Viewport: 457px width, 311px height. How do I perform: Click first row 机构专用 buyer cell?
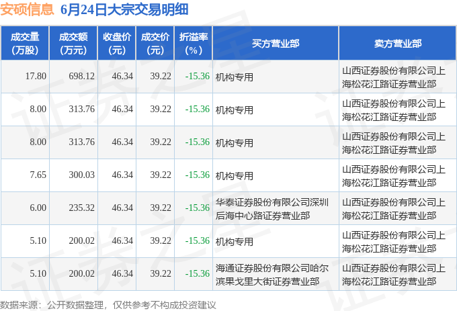276,77
